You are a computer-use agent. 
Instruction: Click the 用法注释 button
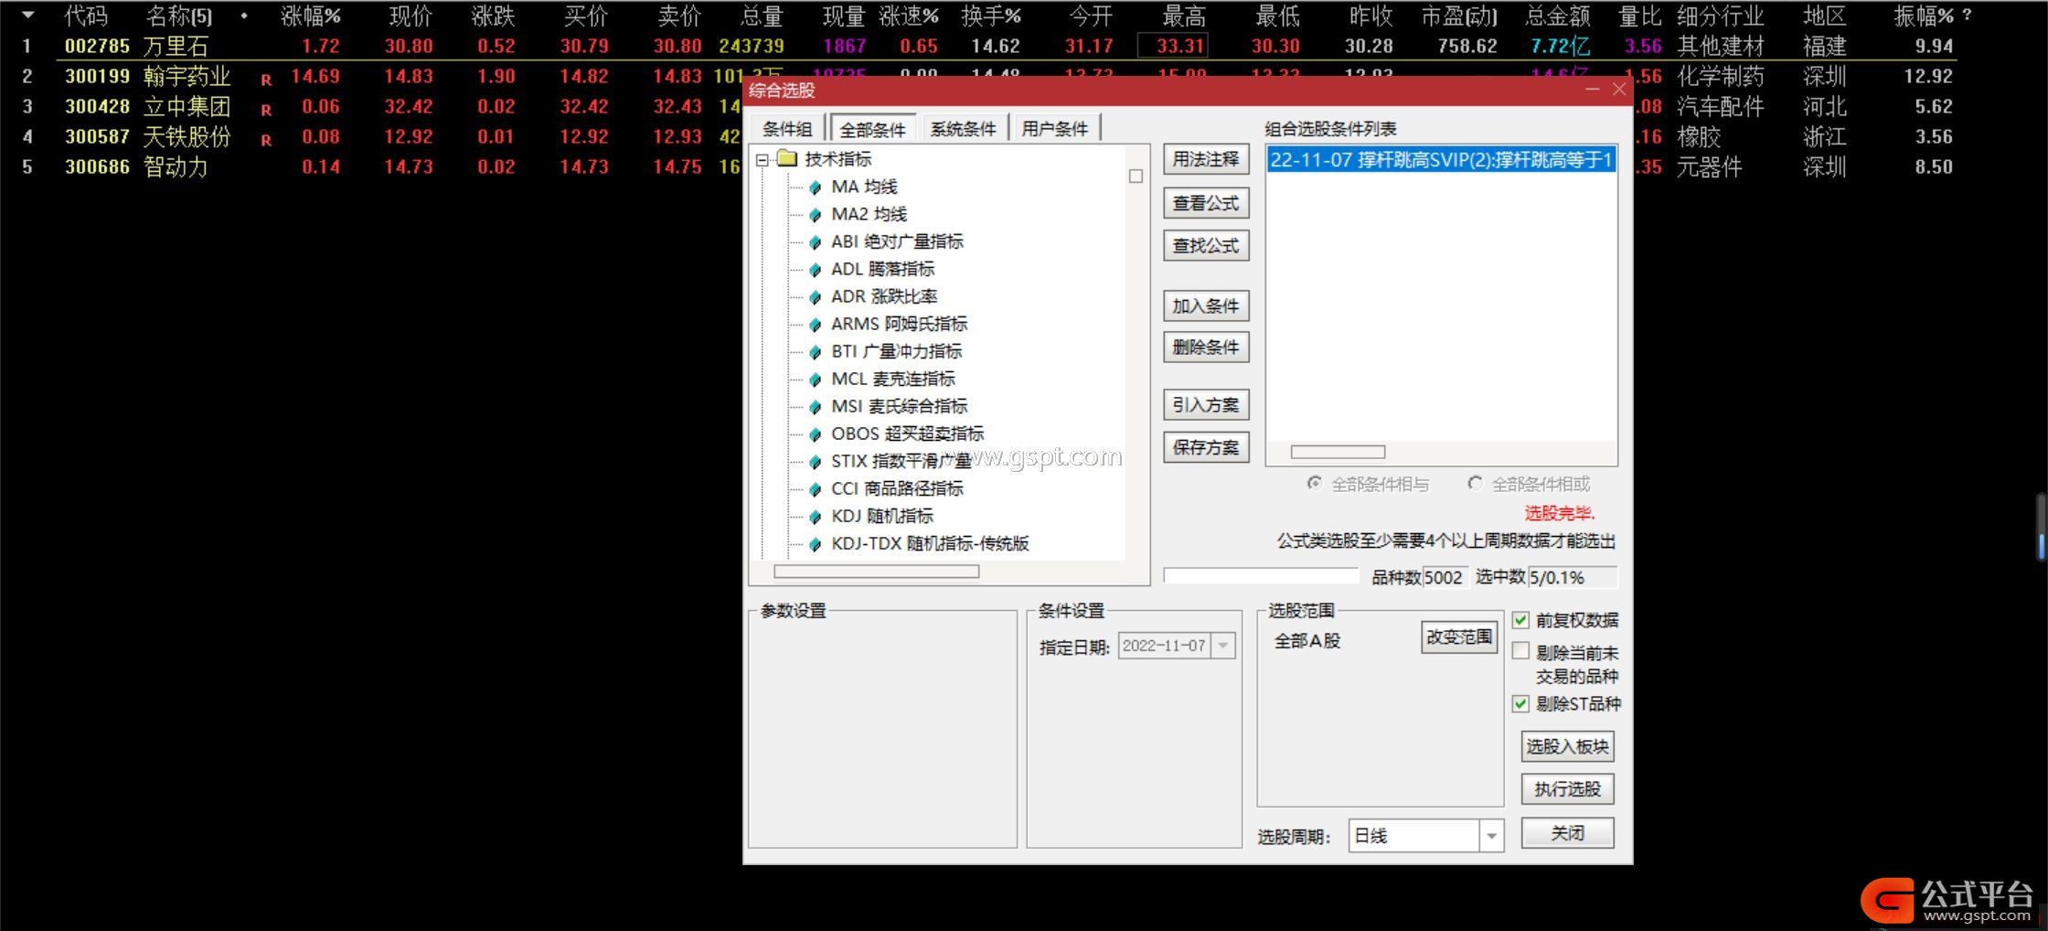[1206, 159]
